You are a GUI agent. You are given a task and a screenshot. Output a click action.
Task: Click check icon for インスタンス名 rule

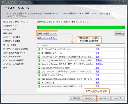39,83
